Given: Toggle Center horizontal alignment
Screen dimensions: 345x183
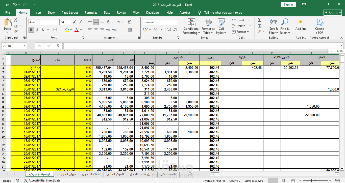Looking at the screenshot, I should coord(96,30).
